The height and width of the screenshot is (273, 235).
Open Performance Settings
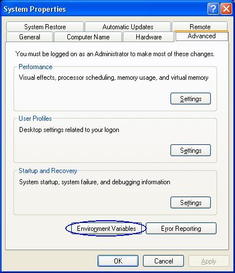tap(191, 99)
